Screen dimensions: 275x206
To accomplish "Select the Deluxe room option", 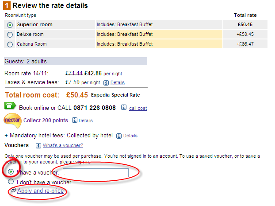I will click(10, 35).
